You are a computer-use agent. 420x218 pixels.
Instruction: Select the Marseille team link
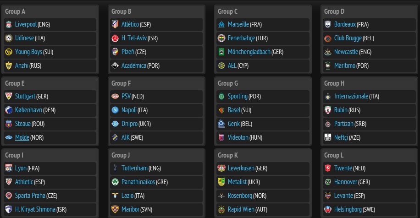[x=238, y=24]
